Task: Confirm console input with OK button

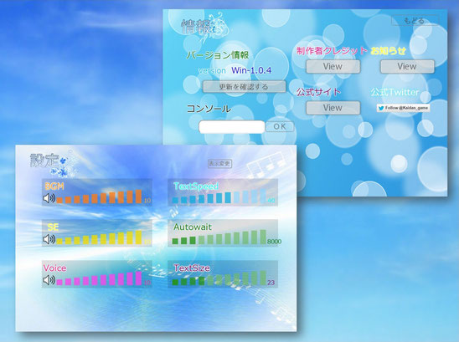Action: pyautogui.click(x=280, y=126)
